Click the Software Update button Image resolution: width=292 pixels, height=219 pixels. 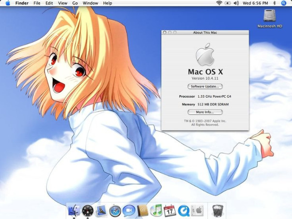pos(205,87)
